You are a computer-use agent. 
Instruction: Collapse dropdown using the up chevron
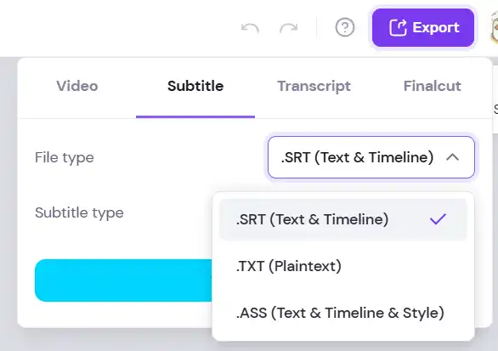point(452,157)
